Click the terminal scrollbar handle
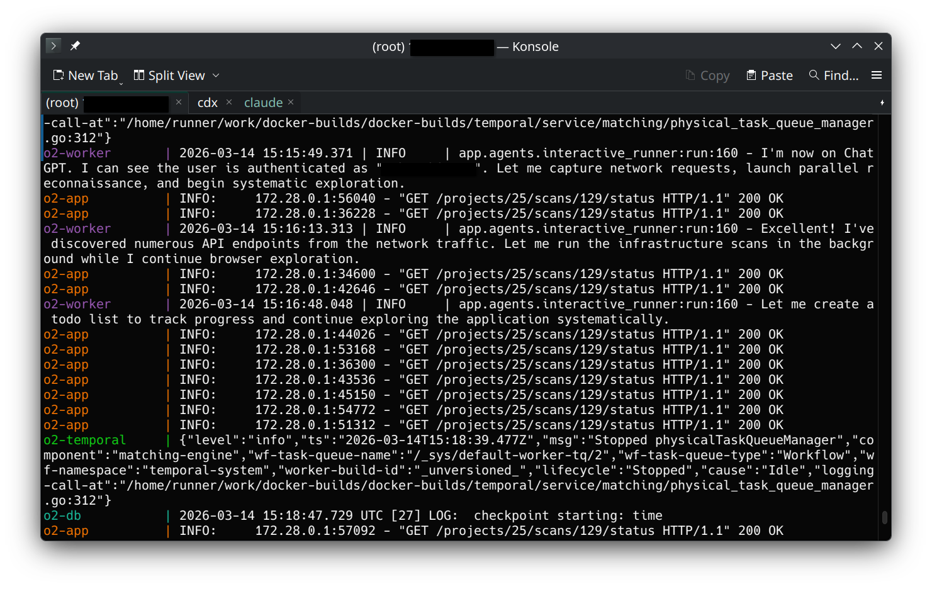This screenshot has width=932, height=589. 884,517
